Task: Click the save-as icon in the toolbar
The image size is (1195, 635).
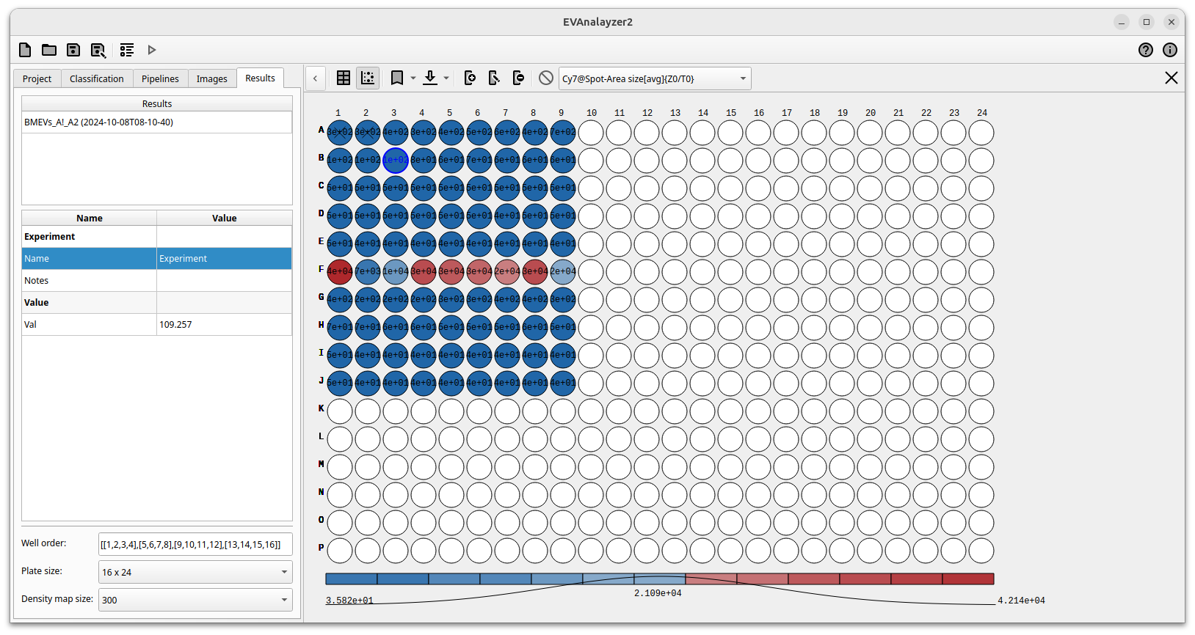Action: [98, 50]
